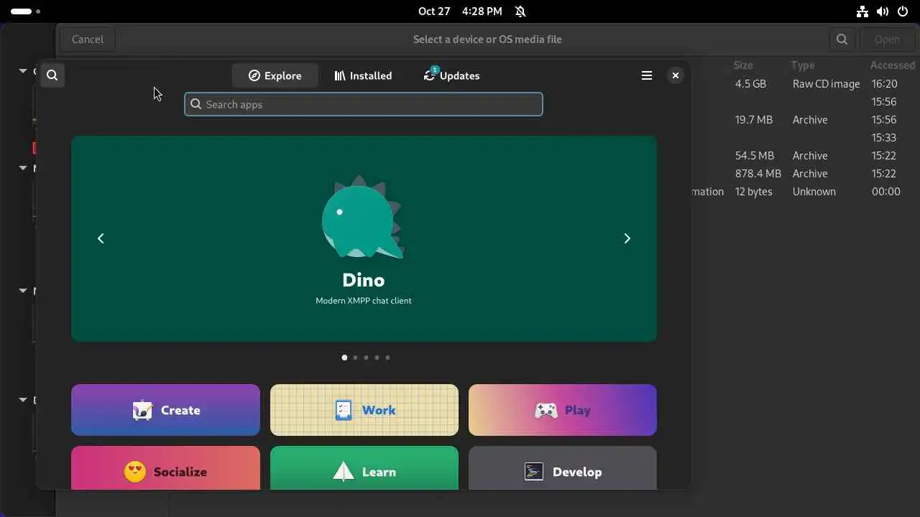The width and height of the screenshot is (920, 517).
Task: Click the Dino dinosaur app icon
Action: (363, 217)
